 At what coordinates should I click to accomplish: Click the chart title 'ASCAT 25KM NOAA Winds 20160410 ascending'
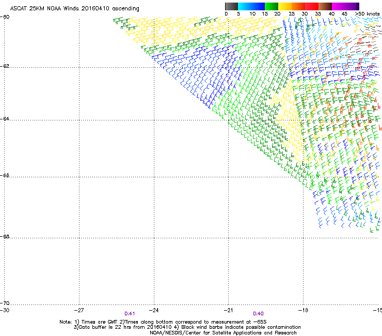pos(74,8)
